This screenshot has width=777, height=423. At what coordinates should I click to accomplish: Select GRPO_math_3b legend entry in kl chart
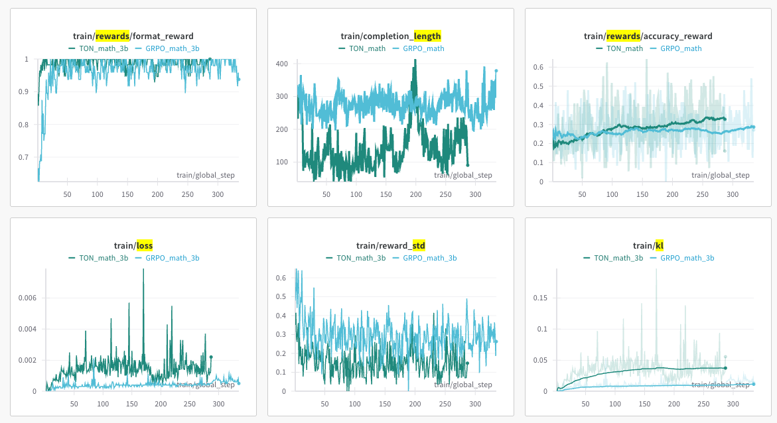[x=687, y=258]
